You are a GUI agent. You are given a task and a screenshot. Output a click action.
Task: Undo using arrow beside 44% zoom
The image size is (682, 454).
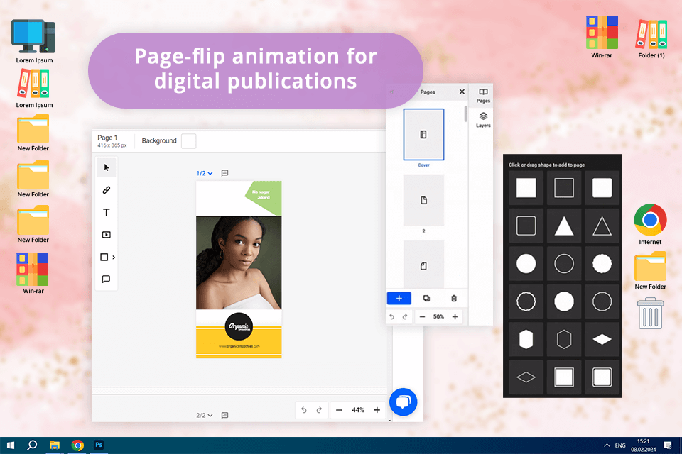point(304,410)
